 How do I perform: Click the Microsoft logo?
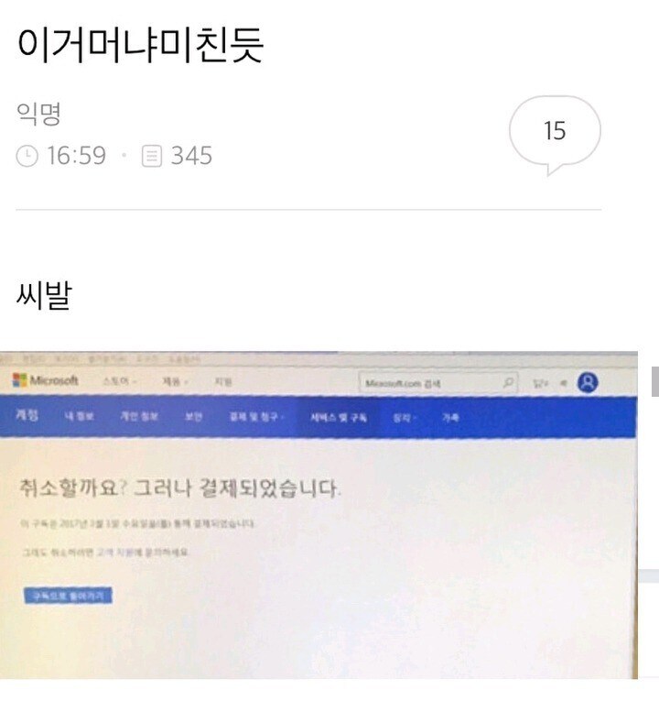click(46, 380)
